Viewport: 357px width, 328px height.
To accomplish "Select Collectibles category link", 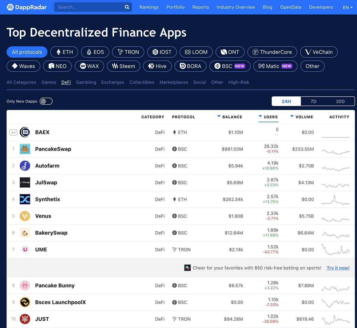I will tap(142, 82).
